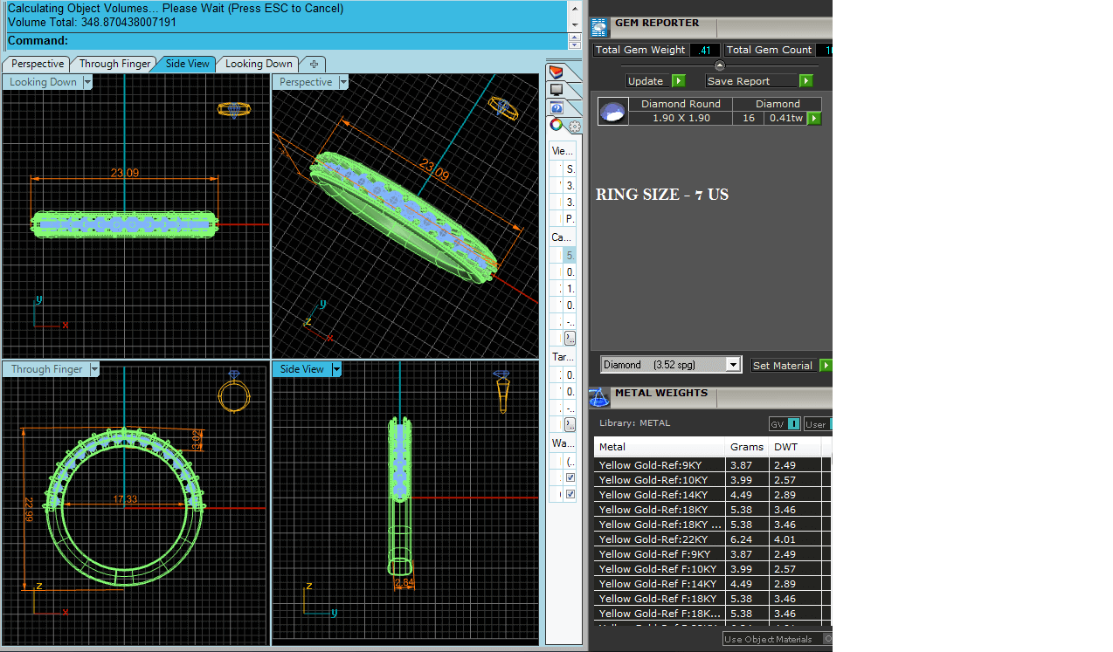Open the Looking Down viewport dropdown menu
This screenshot has width=1113, height=652.
[x=86, y=83]
